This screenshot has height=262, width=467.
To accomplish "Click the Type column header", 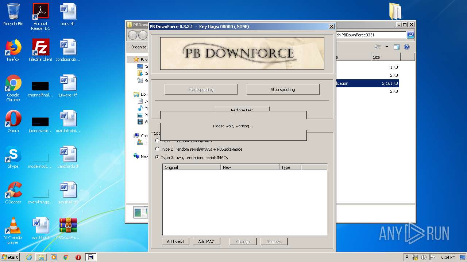I will pyautogui.click(x=290, y=167).
